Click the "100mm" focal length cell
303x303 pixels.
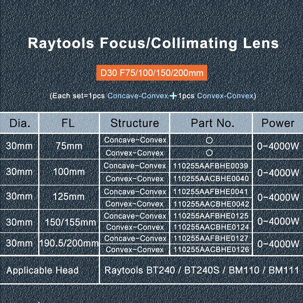pyautogui.click(x=69, y=172)
